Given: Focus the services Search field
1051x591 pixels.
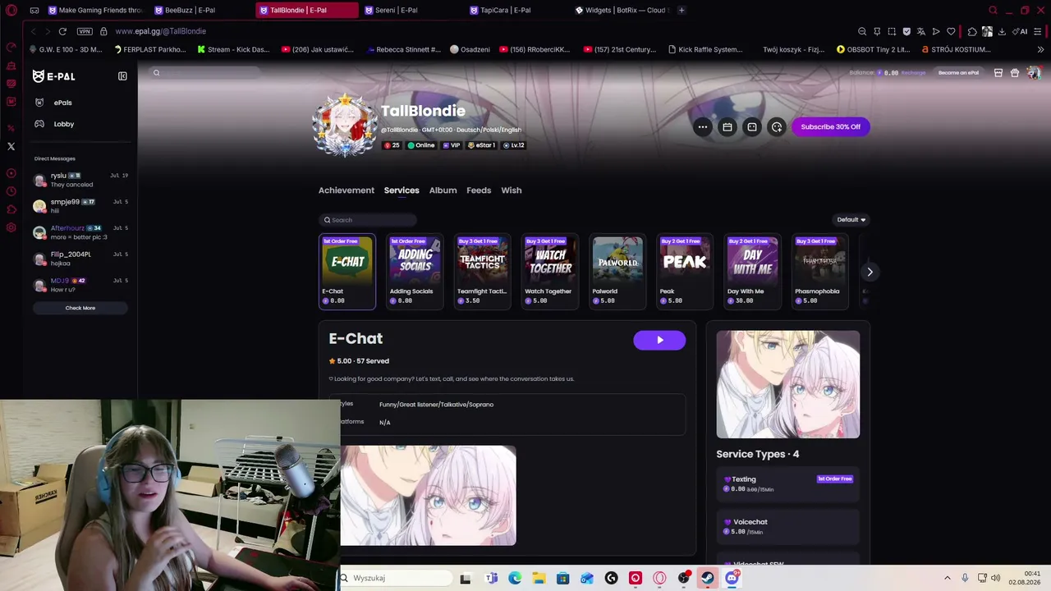Looking at the screenshot, I should [x=368, y=220].
